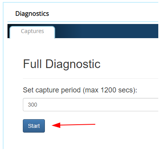Click the red arrow pointing to Start

74,125
